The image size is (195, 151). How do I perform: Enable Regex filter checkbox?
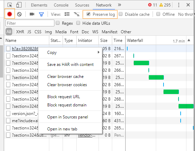[57, 23]
